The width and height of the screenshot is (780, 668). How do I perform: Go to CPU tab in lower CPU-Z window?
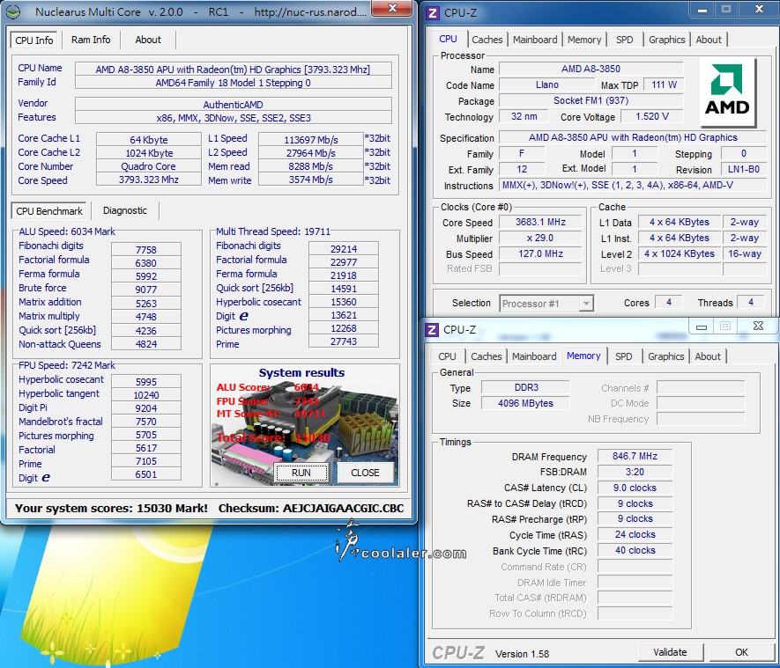point(447,356)
